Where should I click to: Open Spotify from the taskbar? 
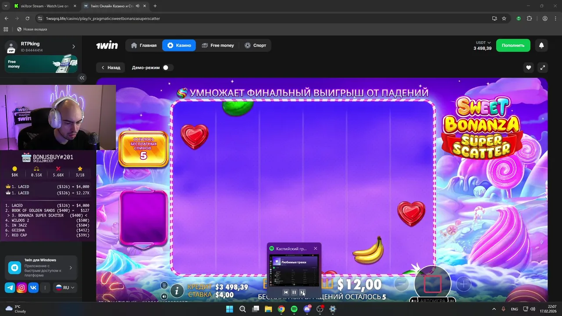coord(294,309)
